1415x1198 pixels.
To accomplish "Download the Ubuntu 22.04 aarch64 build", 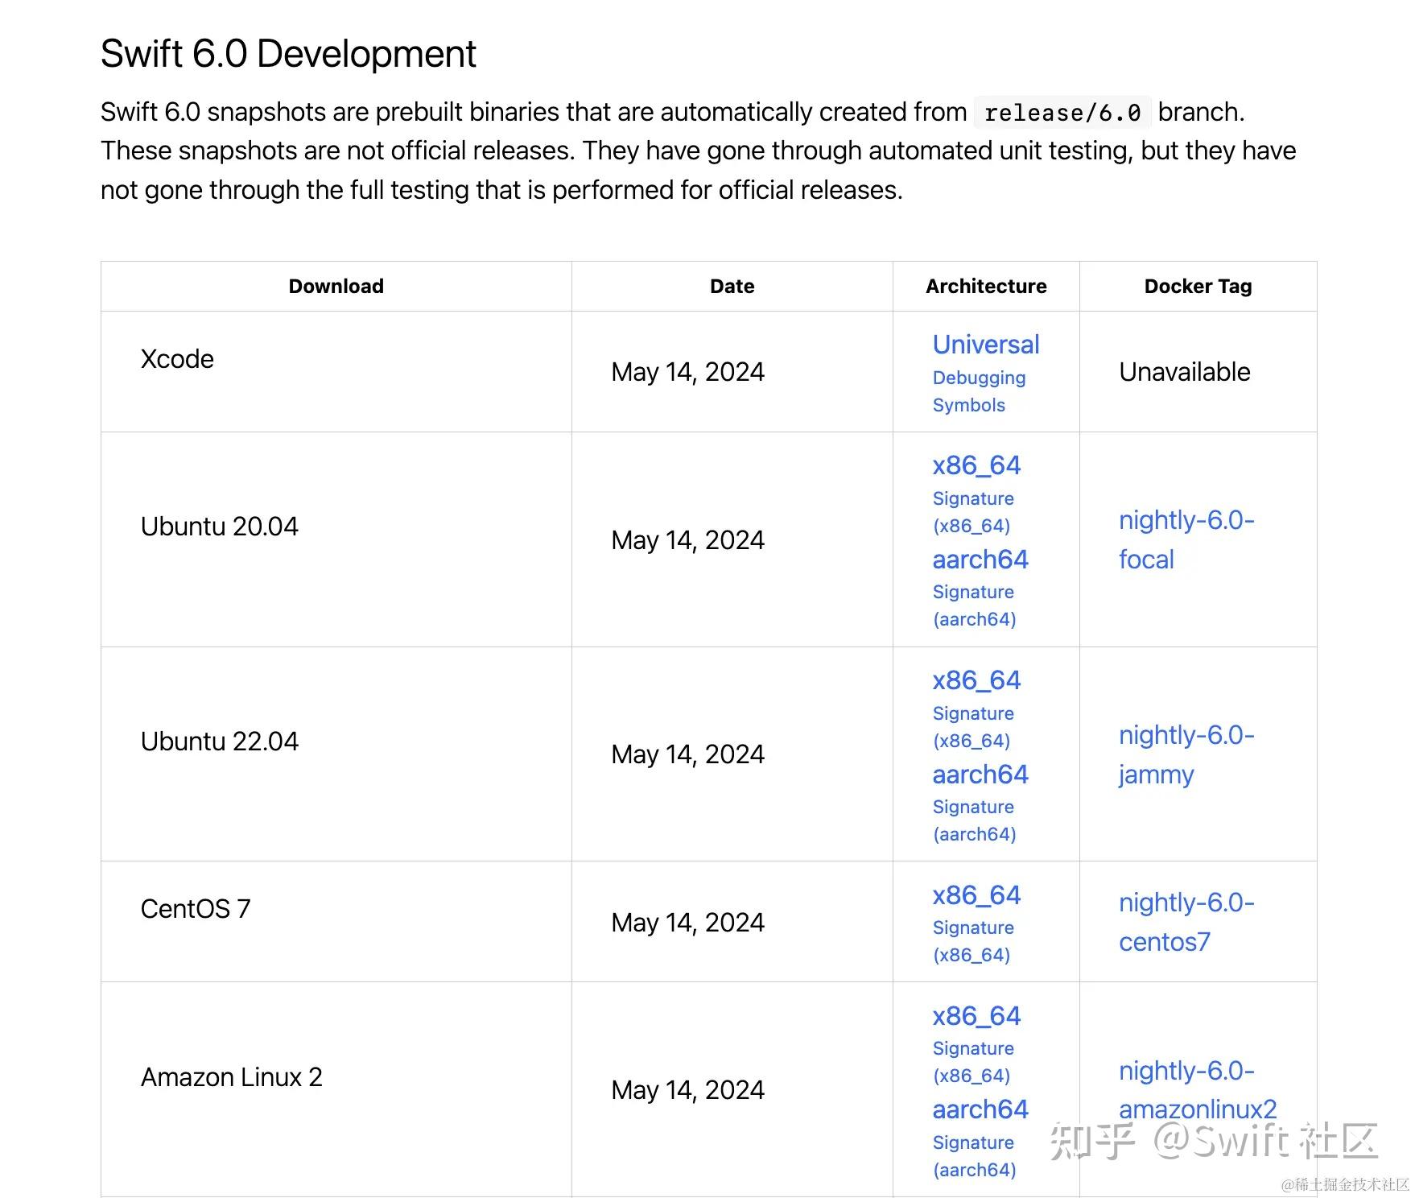I will (980, 775).
